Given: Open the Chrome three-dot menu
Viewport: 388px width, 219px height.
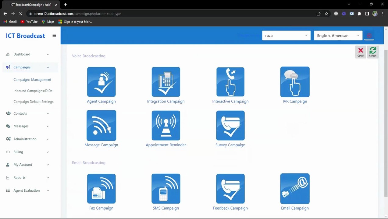Looking at the screenshot, I should 383,14.
